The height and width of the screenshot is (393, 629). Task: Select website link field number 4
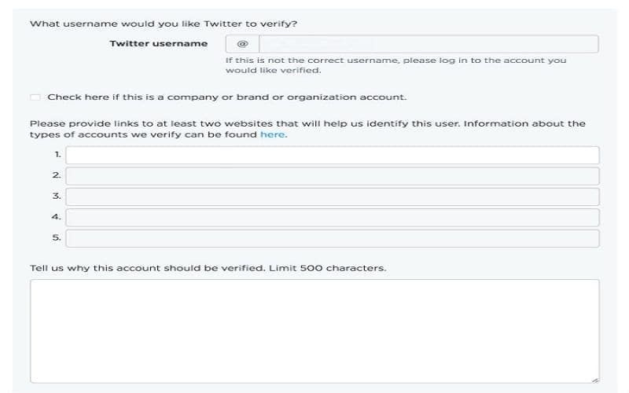pyautogui.click(x=333, y=218)
